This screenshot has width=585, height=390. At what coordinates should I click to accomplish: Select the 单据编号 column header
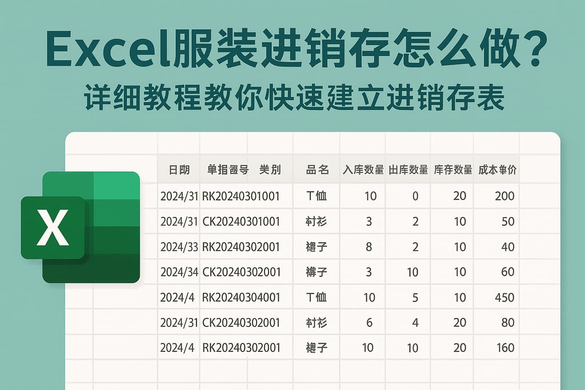pos(228,170)
